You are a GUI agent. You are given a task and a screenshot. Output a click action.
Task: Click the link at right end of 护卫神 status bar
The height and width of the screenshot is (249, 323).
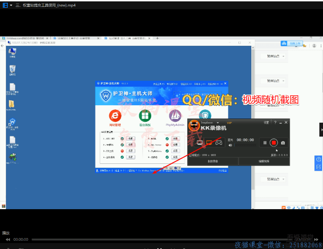222,171
